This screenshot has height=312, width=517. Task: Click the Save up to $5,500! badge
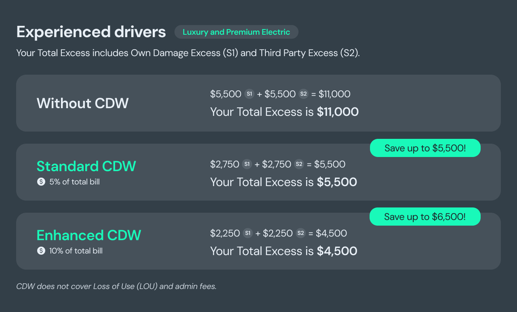click(425, 148)
